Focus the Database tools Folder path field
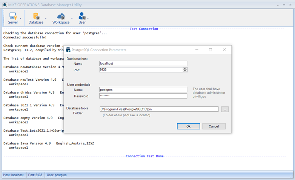This screenshot has width=295, height=180. click(x=159, y=109)
